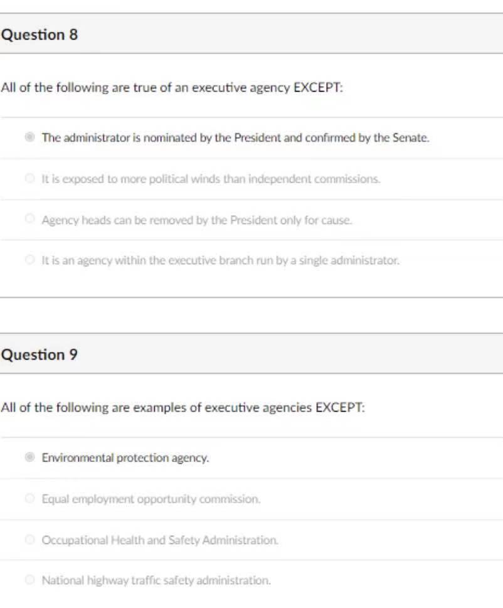Click answer text 'Agency heads can be removed'
Viewport: 503px width, 608px height.
click(x=197, y=220)
